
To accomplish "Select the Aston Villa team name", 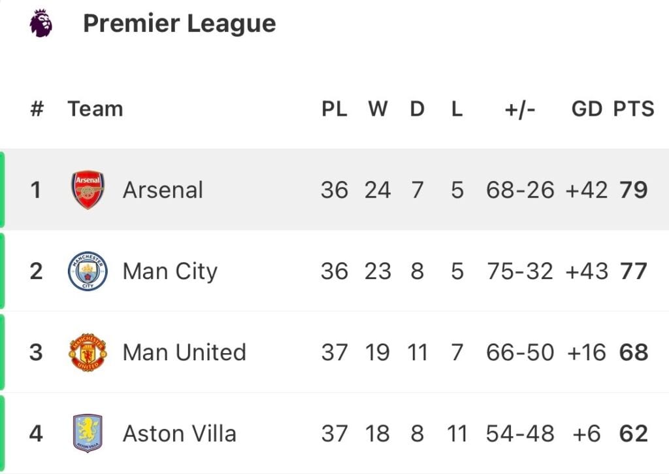I will (x=179, y=433).
